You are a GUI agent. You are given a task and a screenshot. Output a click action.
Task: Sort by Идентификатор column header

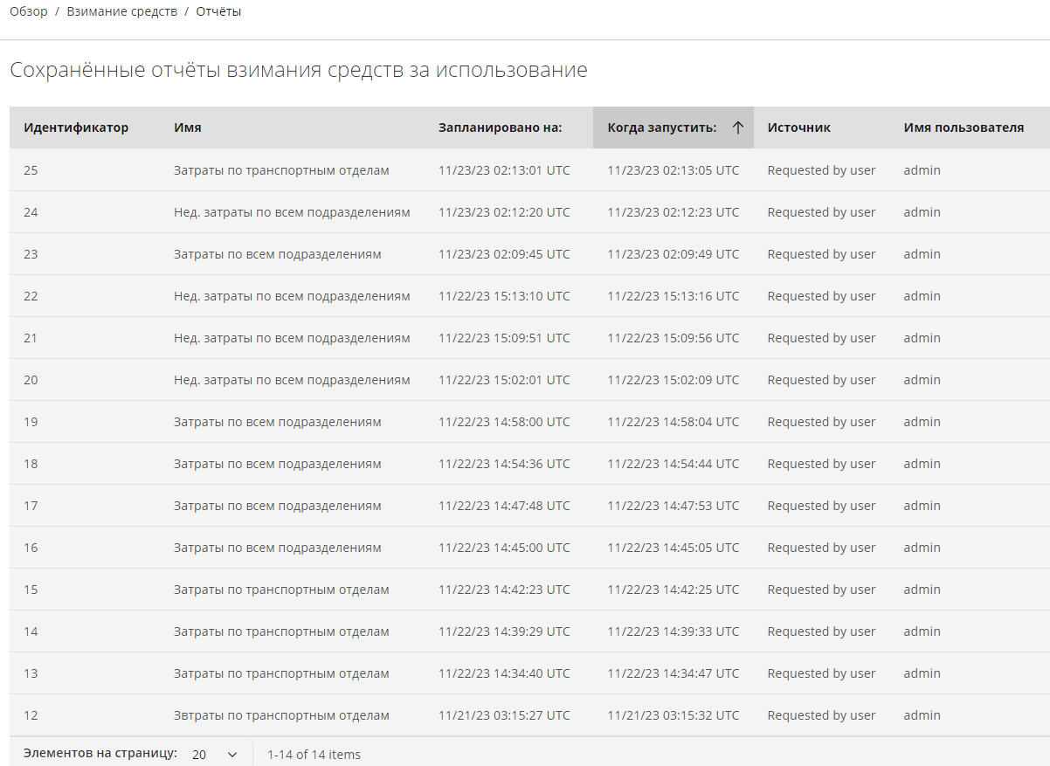click(x=76, y=128)
